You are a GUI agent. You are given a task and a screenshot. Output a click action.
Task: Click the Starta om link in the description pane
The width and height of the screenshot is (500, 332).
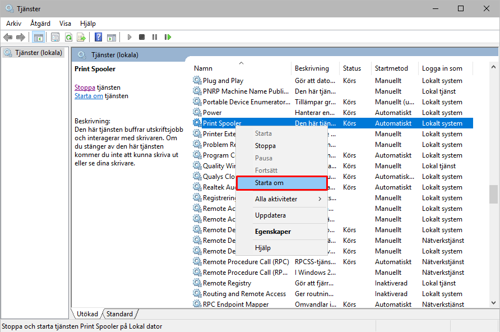point(89,96)
